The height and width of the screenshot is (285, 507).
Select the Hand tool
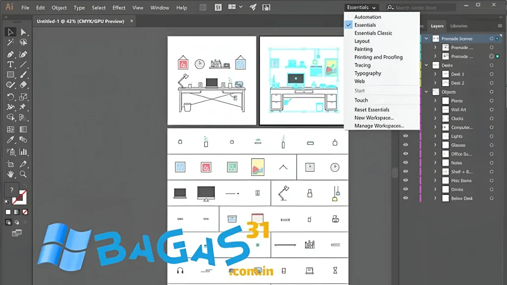tap(10, 174)
